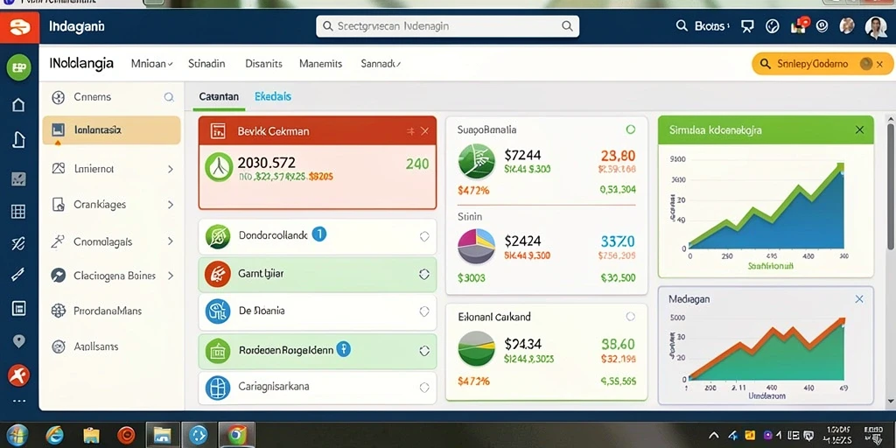The height and width of the screenshot is (448, 896).
Task: Expand the Lnniemot sidebar item
Action: pos(171,169)
